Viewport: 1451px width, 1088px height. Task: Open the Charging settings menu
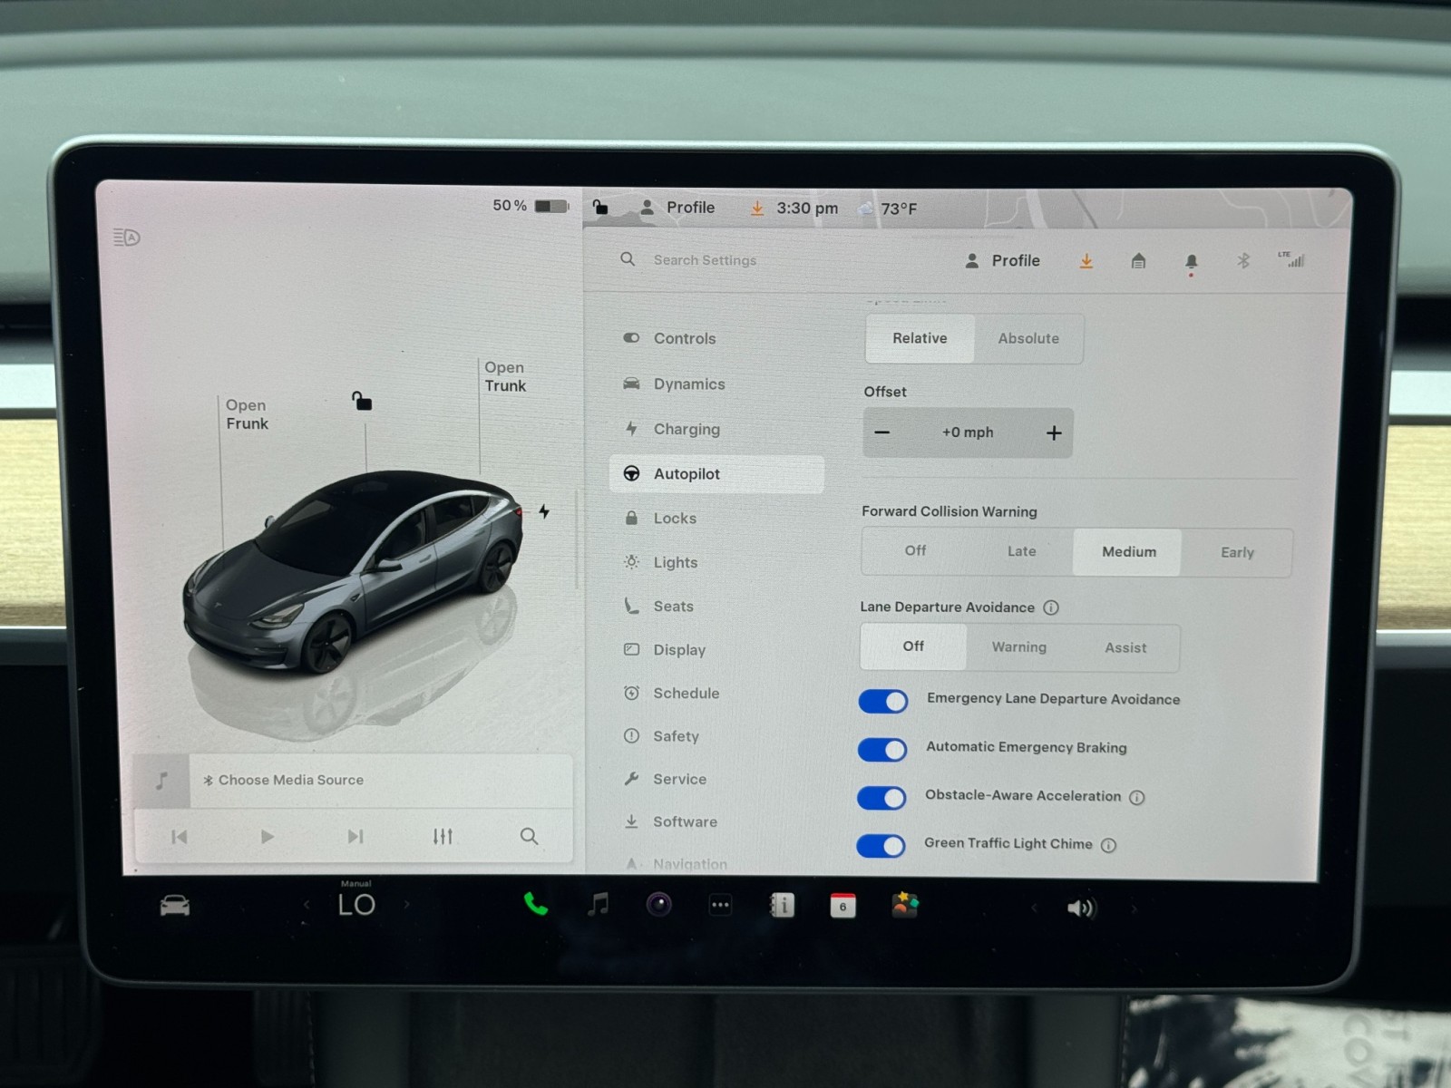[x=687, y=429]
